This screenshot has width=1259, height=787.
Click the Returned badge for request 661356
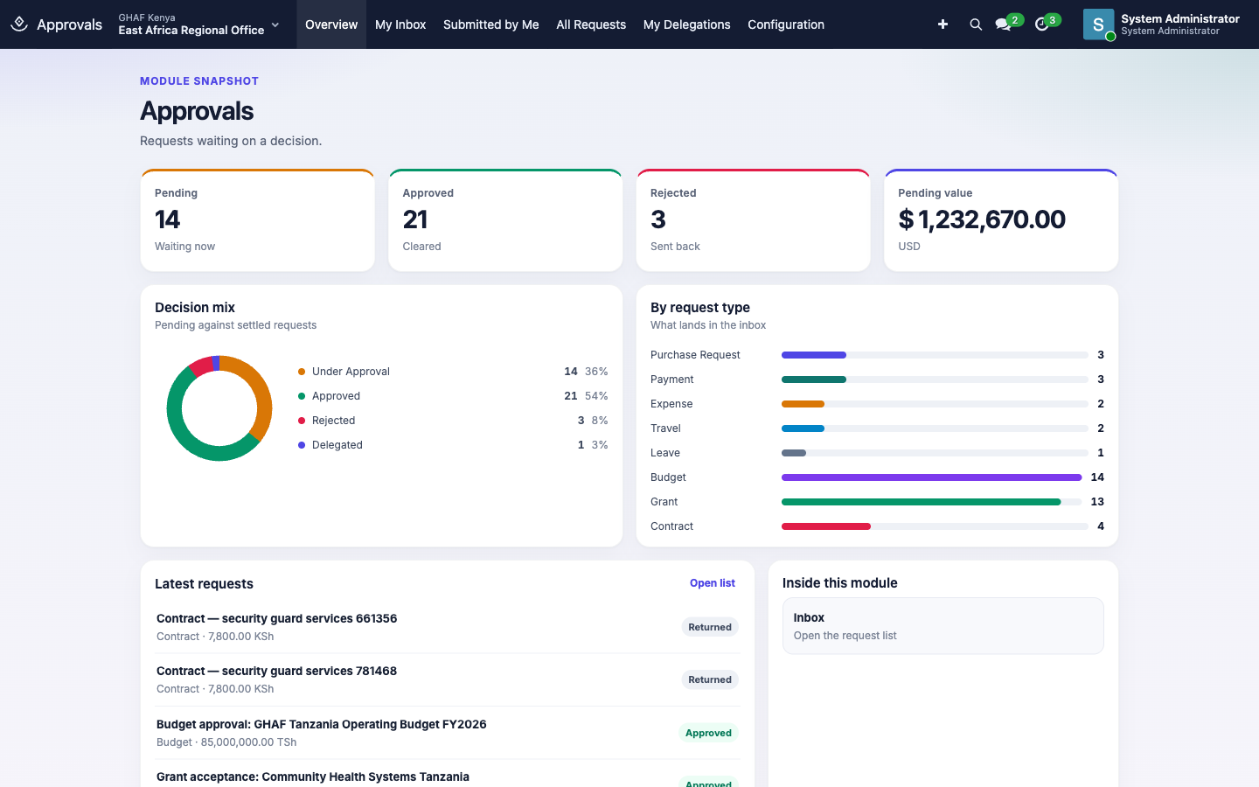pos(710,627)
